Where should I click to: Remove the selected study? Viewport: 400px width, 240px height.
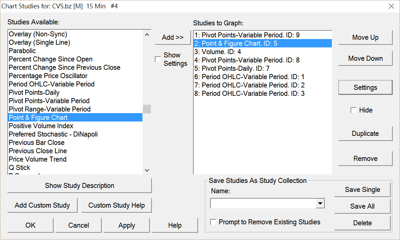coord(365,159)
